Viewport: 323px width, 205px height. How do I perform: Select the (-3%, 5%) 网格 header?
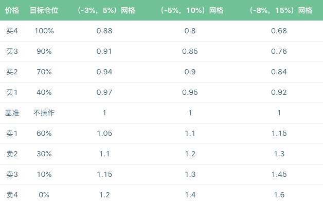point(106,10)
